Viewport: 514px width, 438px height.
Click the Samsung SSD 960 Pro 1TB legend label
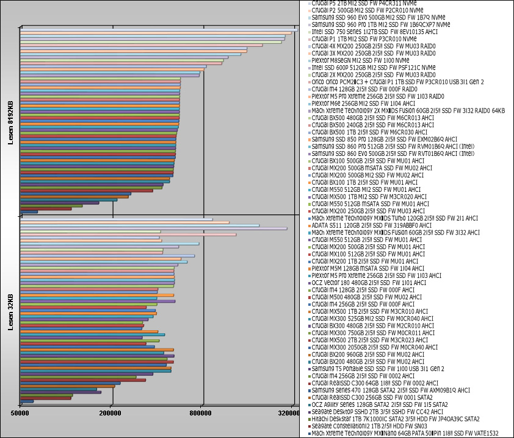(x=381, y=24)
